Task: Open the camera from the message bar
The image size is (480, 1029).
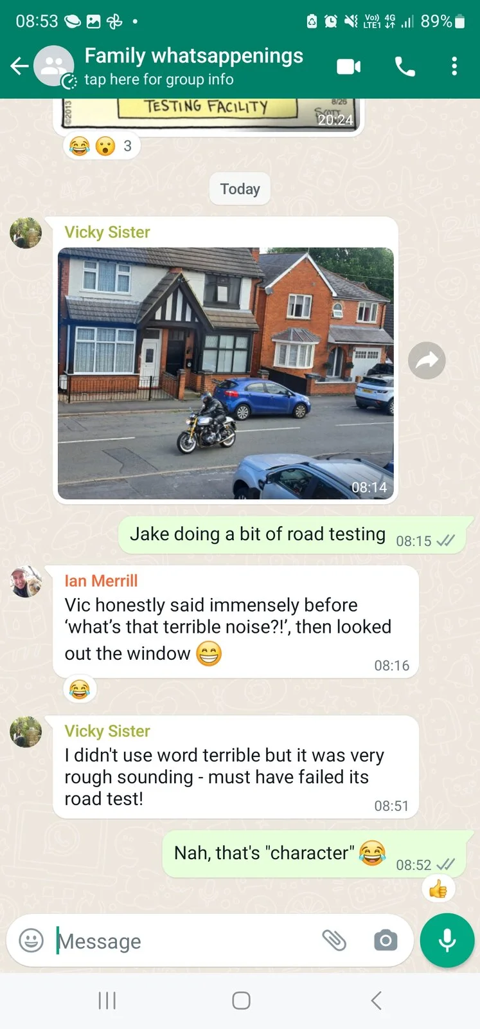Action: pyautogui.click(x=386, y=940)
